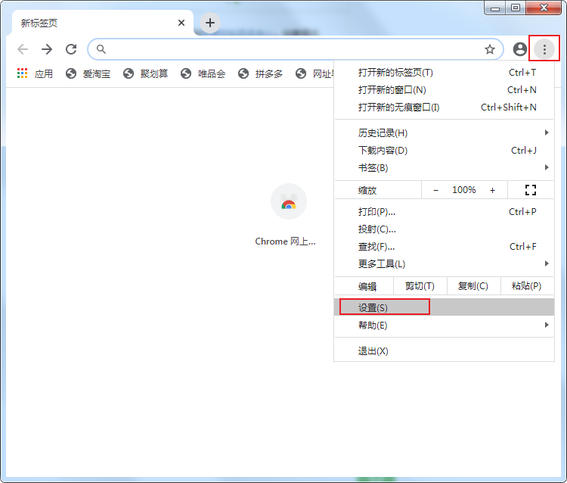Click the three-dot Chrome menu button

pos(544,49)
